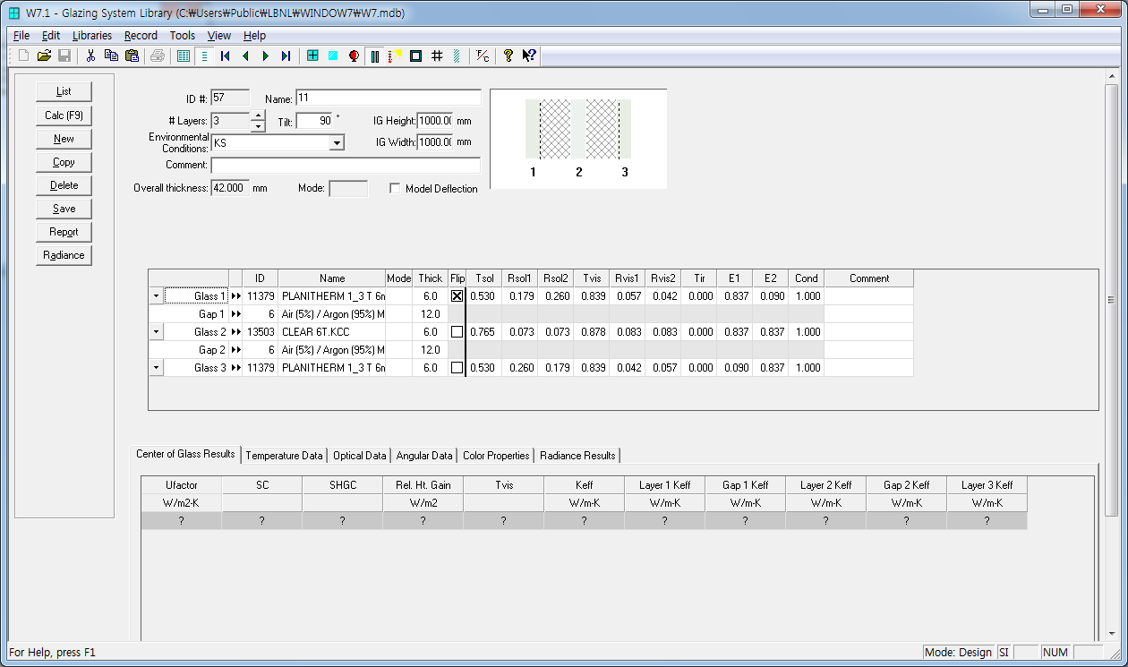Click the temperature units F/C toolbar icon

tap(483, 56)
